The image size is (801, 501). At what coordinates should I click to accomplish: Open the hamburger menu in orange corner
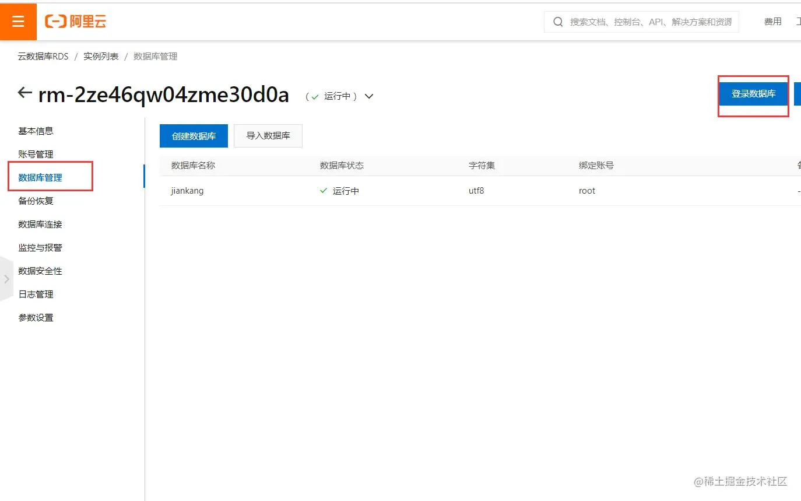tap(18, 22)
